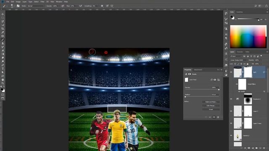Viewport: 269px width, 151px height.
Task: Click the add layer mask icon
Action: [x=249, y=148]
